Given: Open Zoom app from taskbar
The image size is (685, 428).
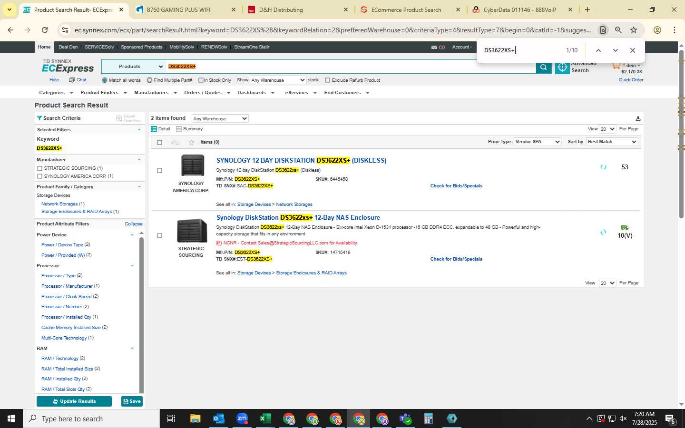Looking at the screenshot, I should [x=242, y=418].
